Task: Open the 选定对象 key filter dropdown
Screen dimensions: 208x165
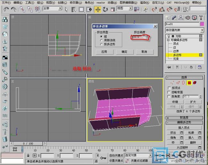Action: click(150, 155)
